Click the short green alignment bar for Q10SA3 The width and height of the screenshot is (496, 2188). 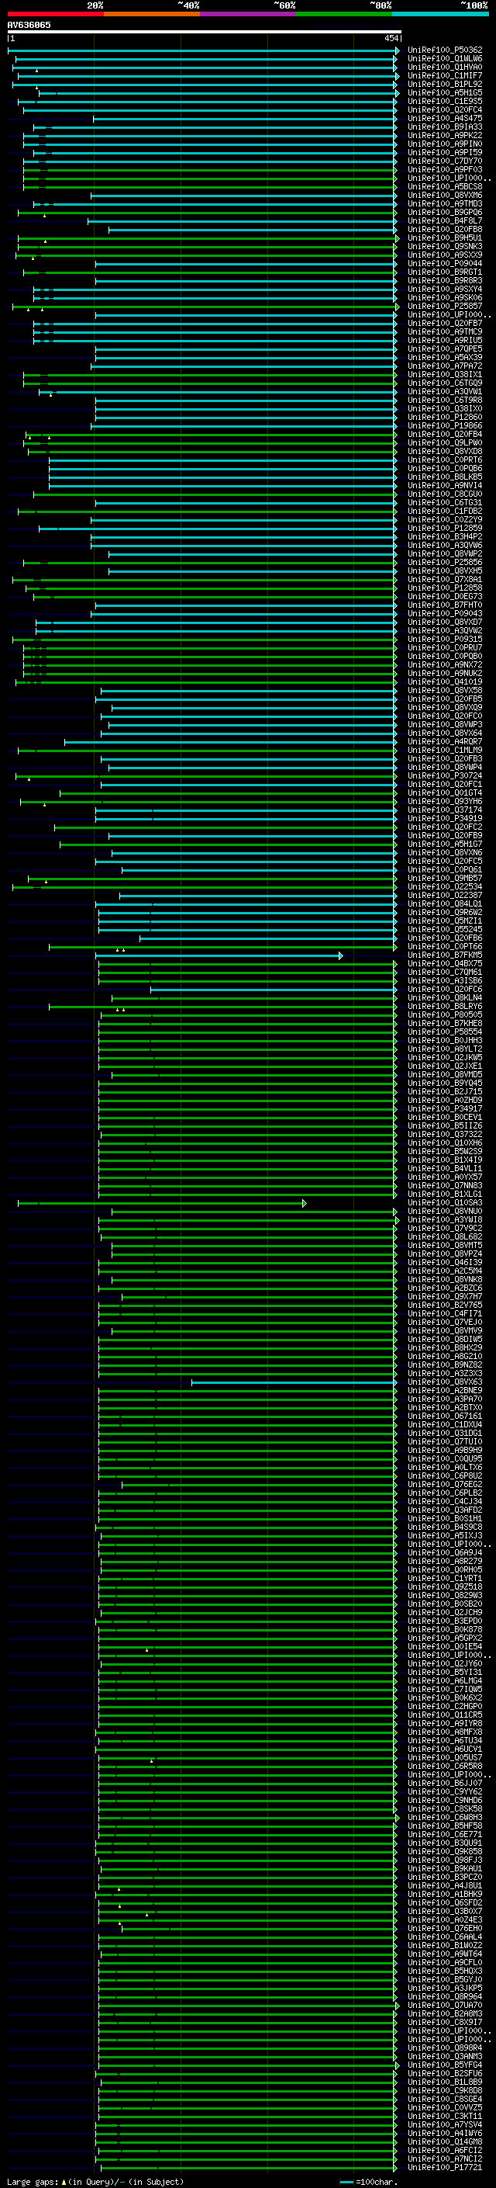click(162, 1204)
